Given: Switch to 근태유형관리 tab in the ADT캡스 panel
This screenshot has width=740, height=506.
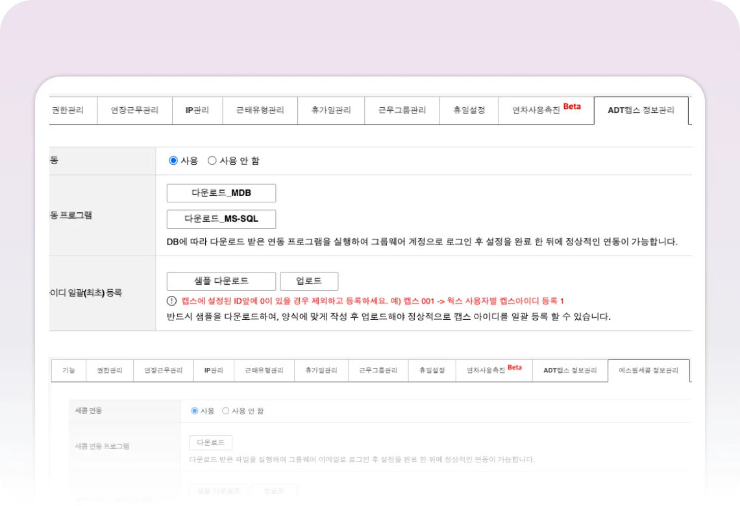Looking at the screenshot, I should point(260,110).
